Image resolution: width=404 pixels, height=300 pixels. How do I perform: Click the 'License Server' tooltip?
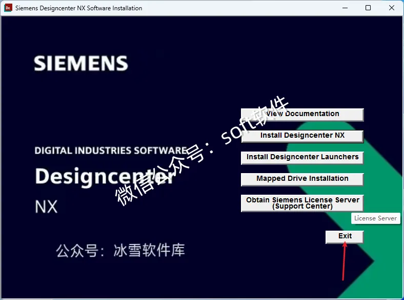pyautogui.click(x=376, y=218)
